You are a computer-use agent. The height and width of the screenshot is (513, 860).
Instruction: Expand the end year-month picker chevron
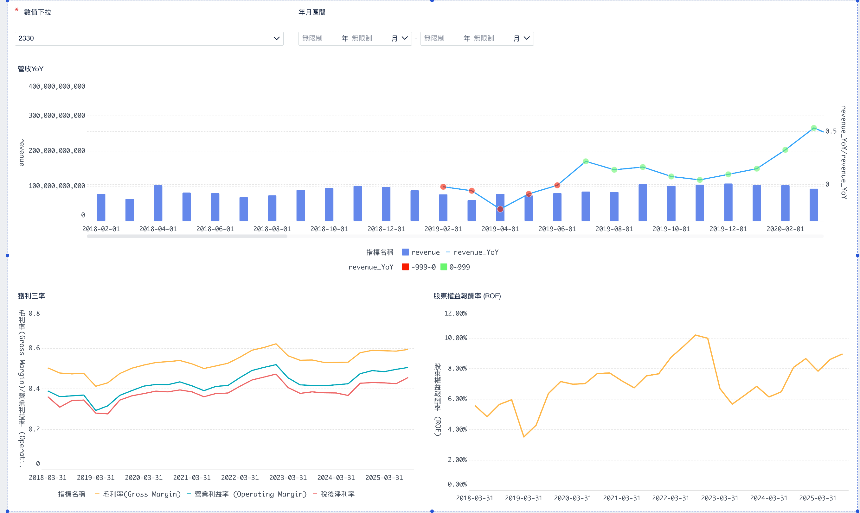[x=527, y=38]
